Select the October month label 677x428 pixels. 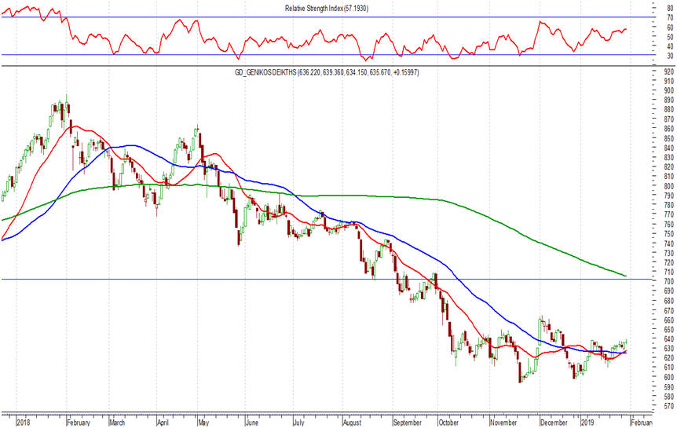point(448,423)
